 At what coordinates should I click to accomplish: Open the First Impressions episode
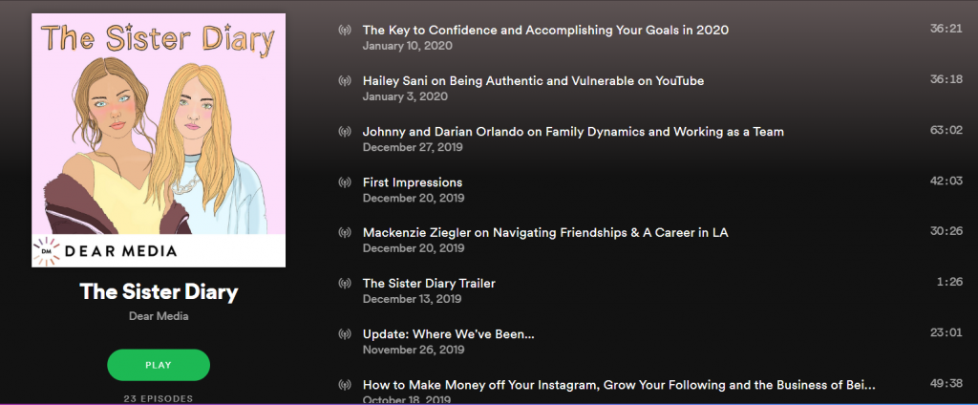[413, 182]
